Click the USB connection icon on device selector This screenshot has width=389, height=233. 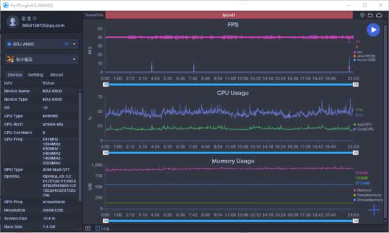coord(66,44)
